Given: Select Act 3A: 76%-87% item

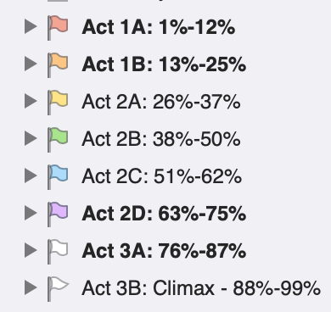Looking at the screenshot, I should coord(164,251).
